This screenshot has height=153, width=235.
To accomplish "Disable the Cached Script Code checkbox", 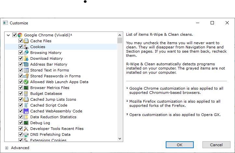I will (x=20, y=105).
